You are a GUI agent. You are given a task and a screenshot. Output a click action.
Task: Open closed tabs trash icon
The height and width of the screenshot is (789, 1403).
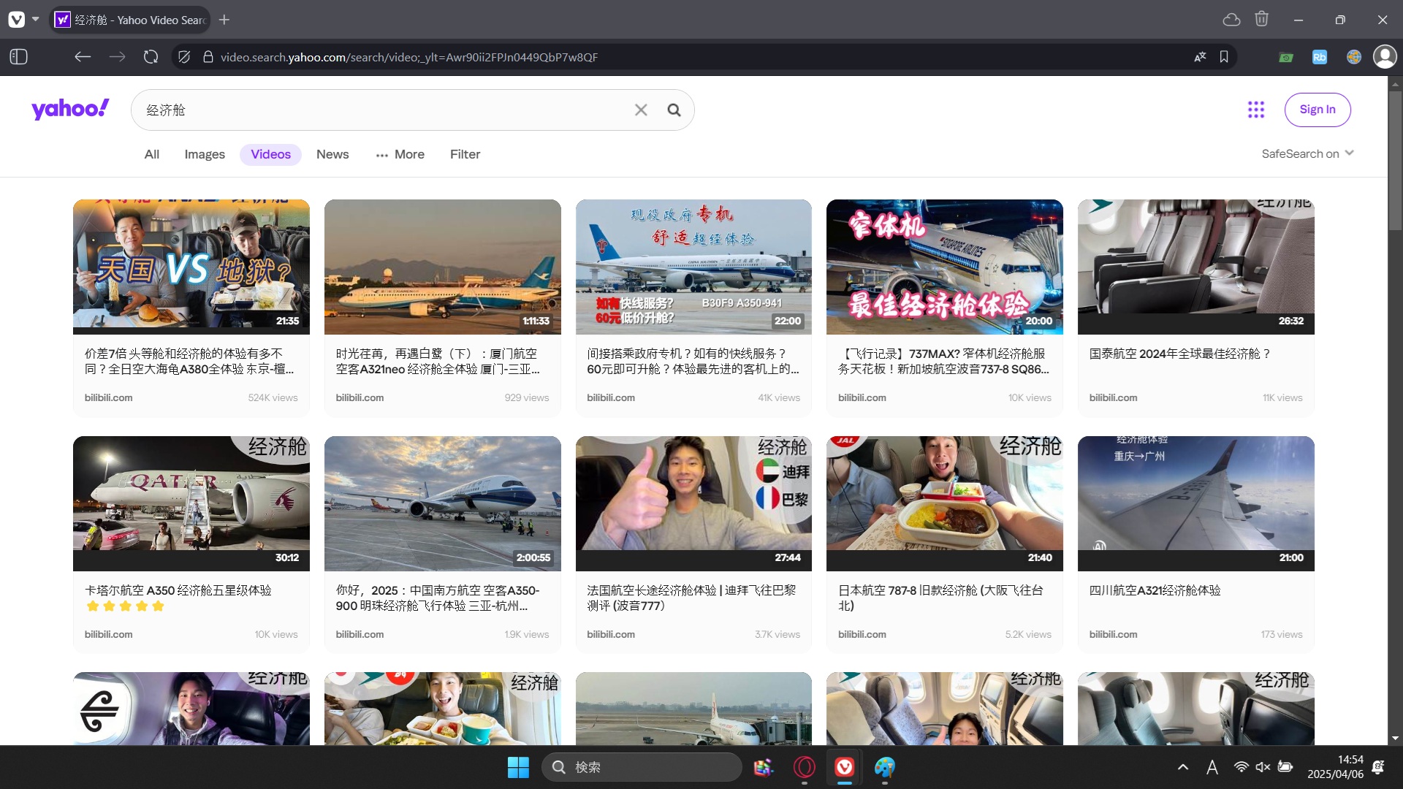pos(1261,20)
